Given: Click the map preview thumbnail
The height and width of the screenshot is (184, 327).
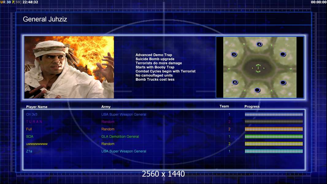Looking at the screenshot, I should 260,67.
